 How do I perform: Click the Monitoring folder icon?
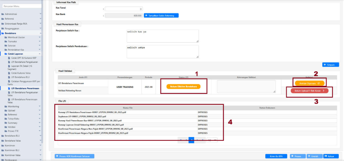coord(6,106)
